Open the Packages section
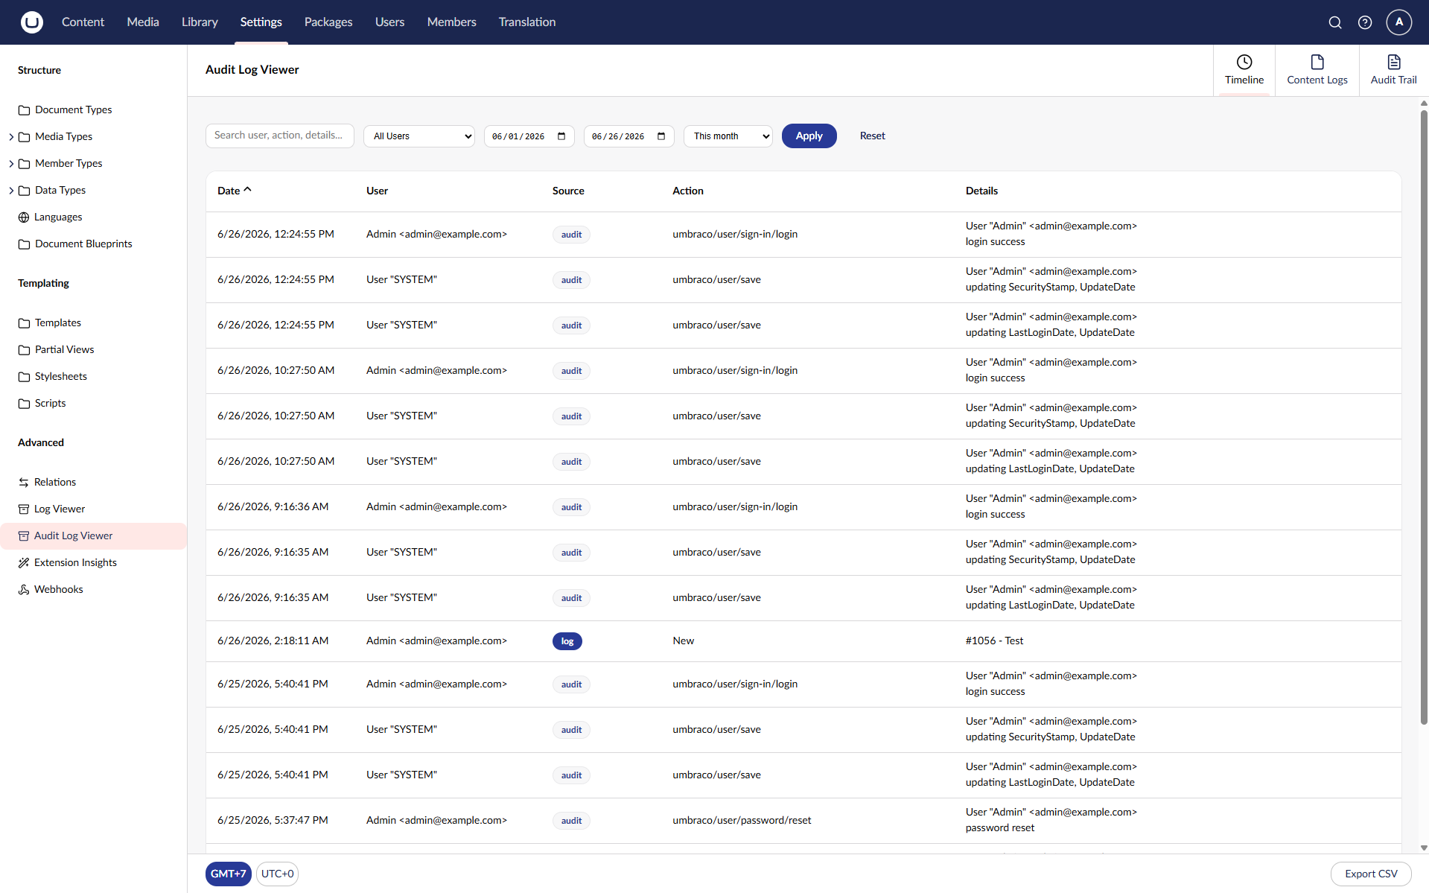Viewport: 1429px width, 893px height. (x=328, y=22)
